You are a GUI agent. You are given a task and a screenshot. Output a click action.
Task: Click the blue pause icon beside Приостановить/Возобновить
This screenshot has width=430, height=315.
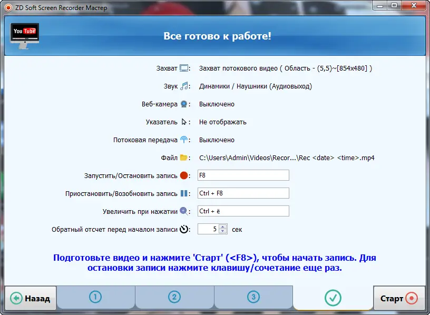coord(183,193)
